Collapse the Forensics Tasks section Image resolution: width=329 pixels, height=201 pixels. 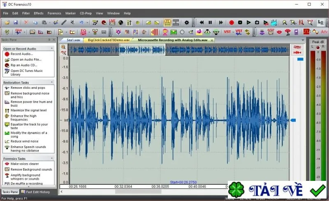pyautogui.click(x=52, y=158)
